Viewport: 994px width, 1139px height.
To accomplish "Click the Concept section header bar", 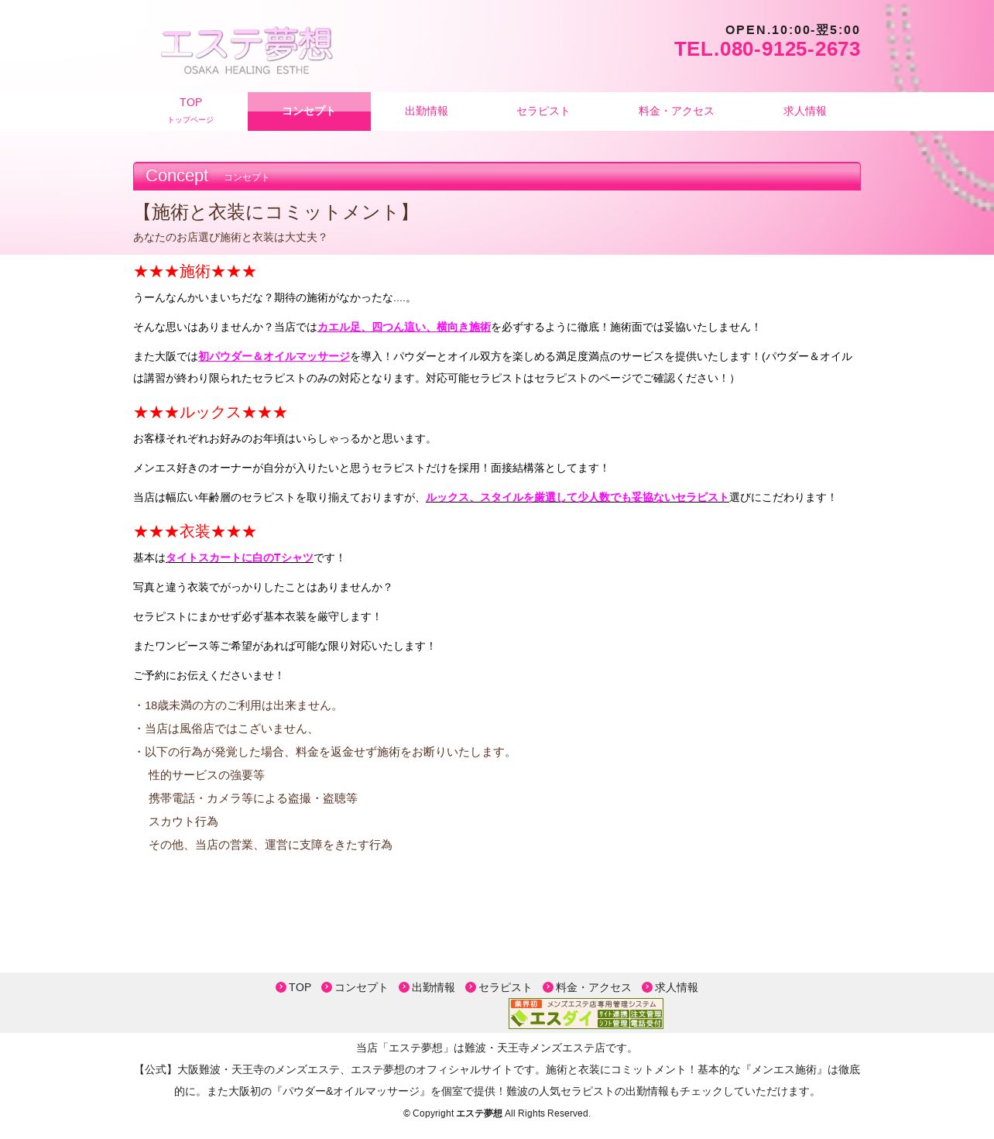I will click(497, 177).
